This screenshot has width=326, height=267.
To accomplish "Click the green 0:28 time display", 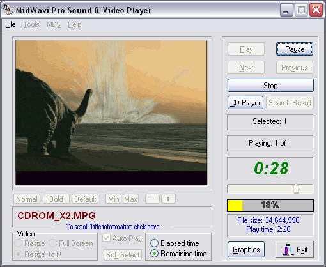I will coord(271,168).
